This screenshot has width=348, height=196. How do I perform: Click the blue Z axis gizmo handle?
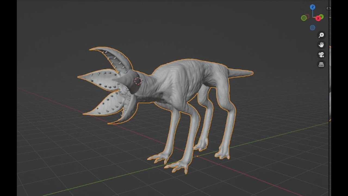pos(313,7)
